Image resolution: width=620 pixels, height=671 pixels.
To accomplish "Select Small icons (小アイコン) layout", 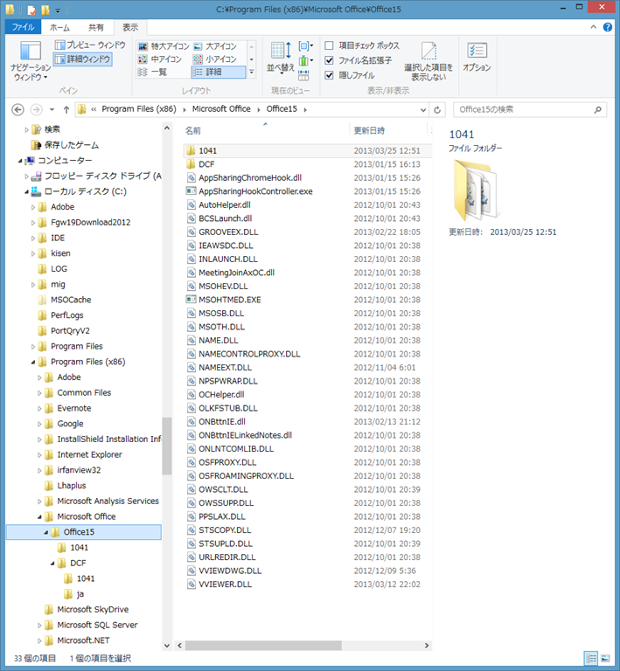I will tap(215, 59).
